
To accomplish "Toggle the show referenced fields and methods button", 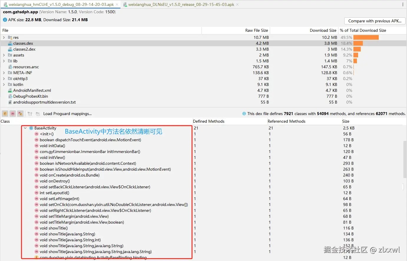I will point(20,114).
